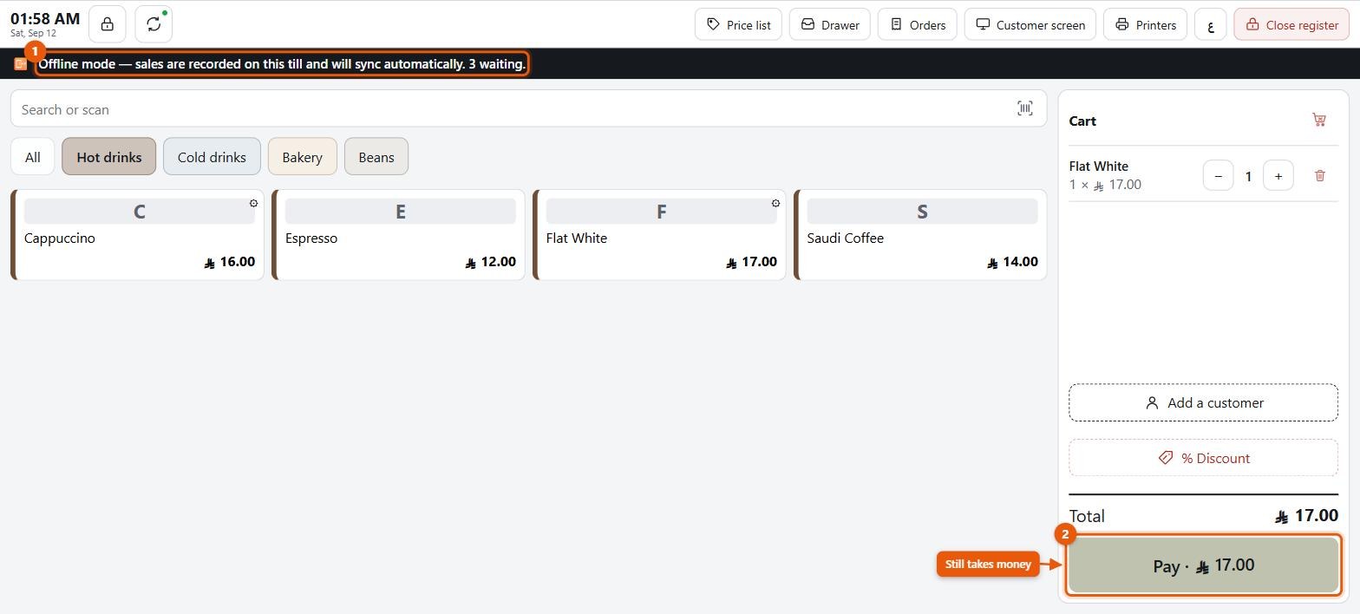Screen dimensions: 1360x614
Task: Switch to Cold drinks category
Action: pyautogui.click(x=212, y=156)
